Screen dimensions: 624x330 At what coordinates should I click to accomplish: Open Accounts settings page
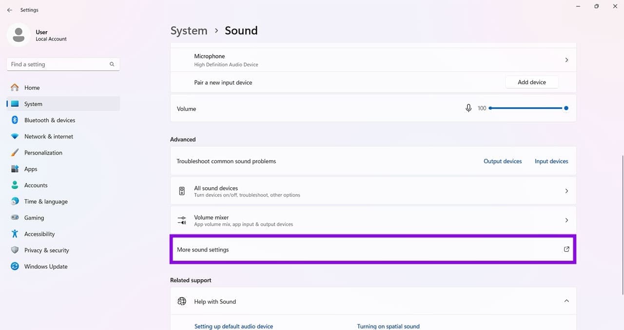click(x=63, y=185)
